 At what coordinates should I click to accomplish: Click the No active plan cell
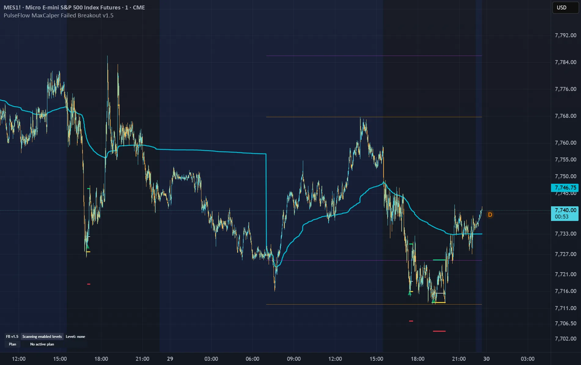(42, 344)
